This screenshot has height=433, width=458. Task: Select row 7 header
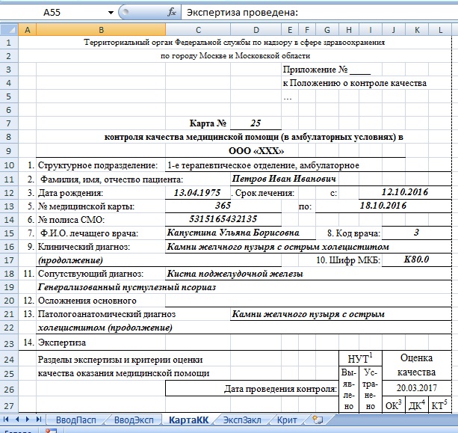point(9,123)
